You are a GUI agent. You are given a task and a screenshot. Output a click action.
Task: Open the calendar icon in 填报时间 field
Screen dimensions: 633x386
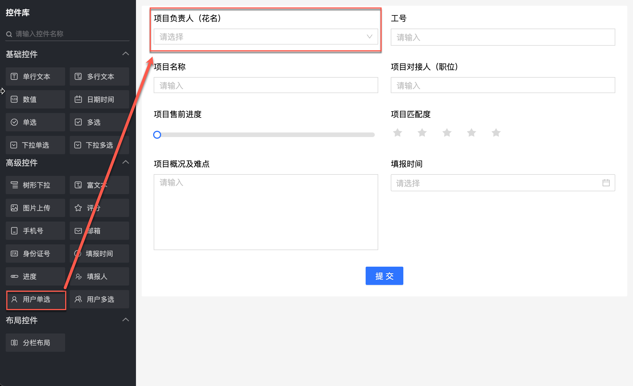tap(606, 183)
